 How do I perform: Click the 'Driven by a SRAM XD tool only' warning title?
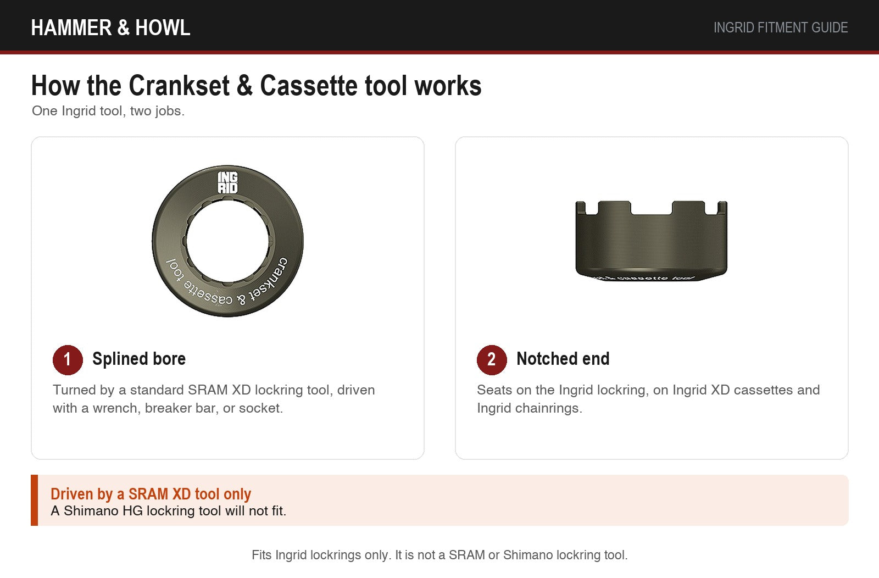[151, 493]
